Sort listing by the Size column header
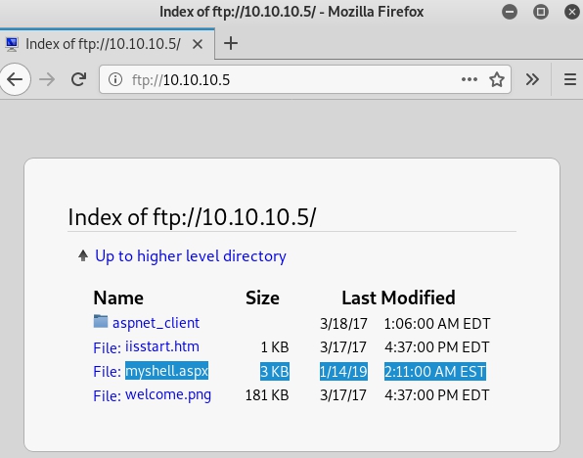Viewport: 583px width, 458px height. point(262,298)
